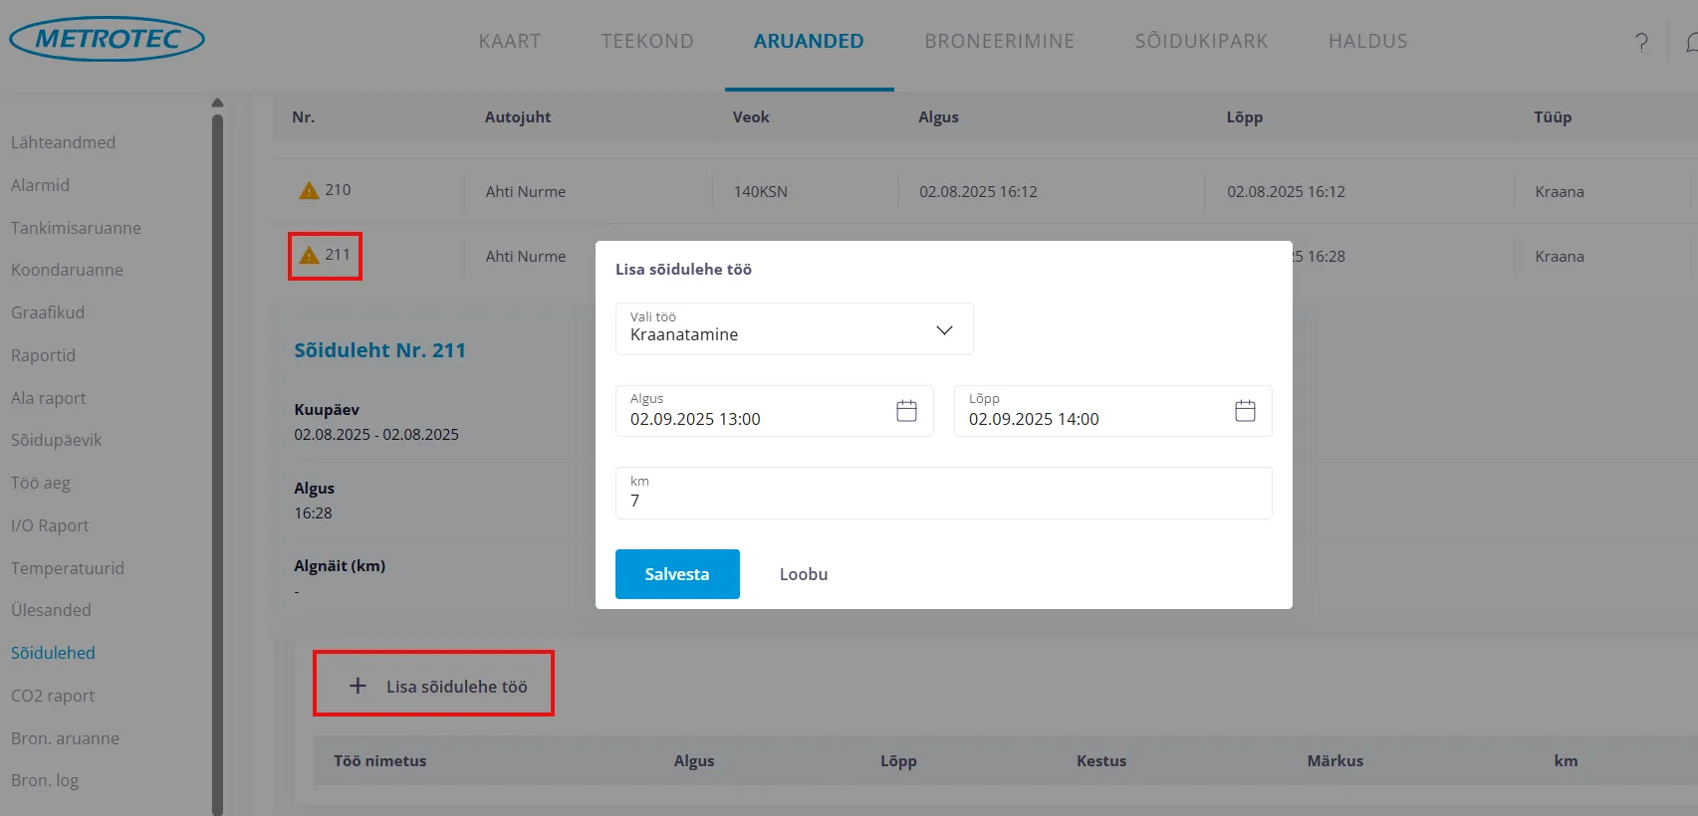The width and height of the screenshot is (1698, 816).
Task: Open the Temperatuurid sidebar report
Action: (68, 568)
